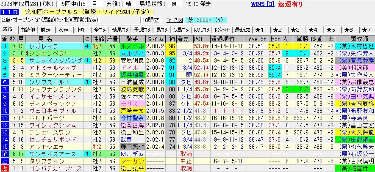Sort by the 単勝 odds column header

(x=302, y=38)
